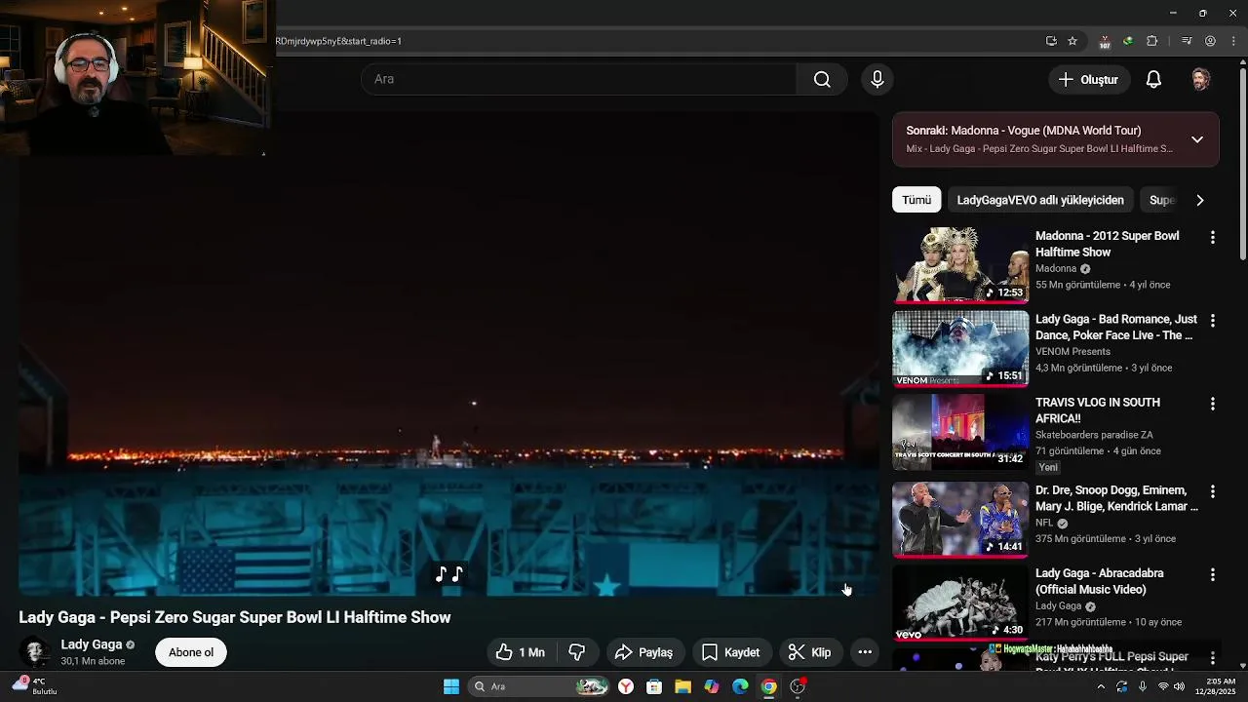Save the video with Kaydet
The width and height of the screenshot is (1248, 702).
click(731, 652)
